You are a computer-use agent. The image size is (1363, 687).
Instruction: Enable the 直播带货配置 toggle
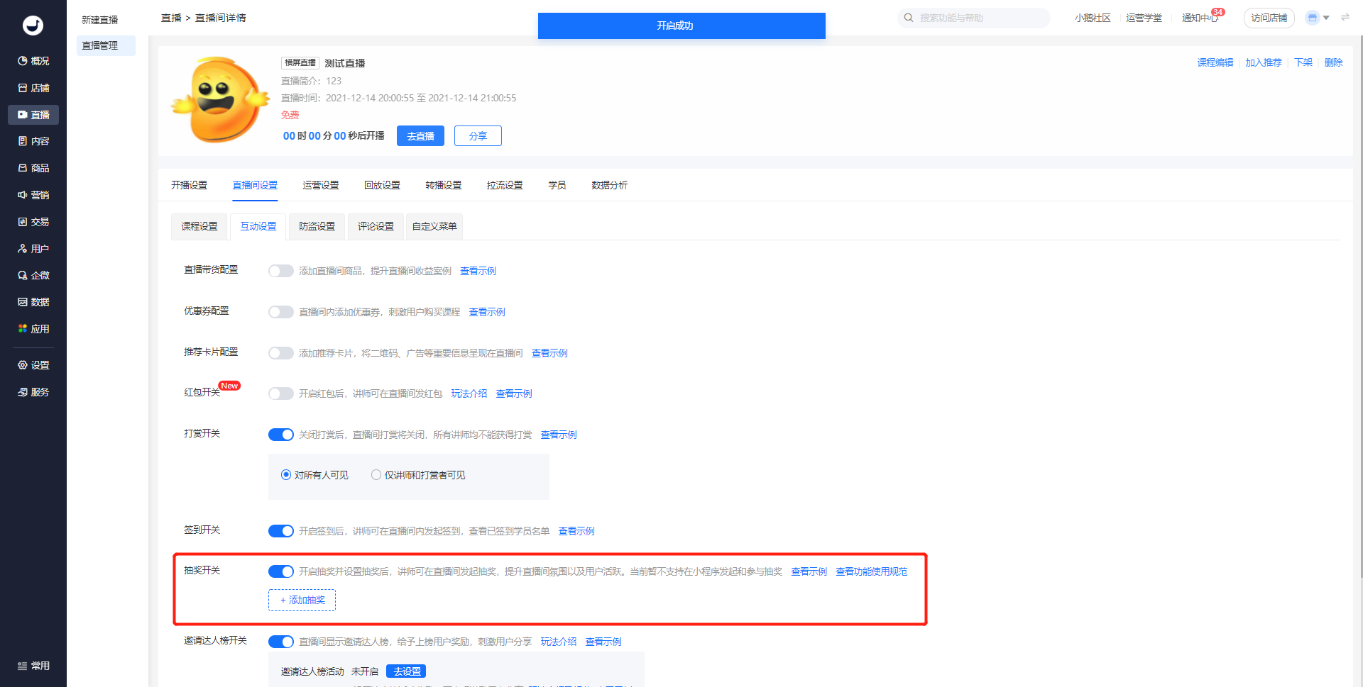(x=280, y=271)
